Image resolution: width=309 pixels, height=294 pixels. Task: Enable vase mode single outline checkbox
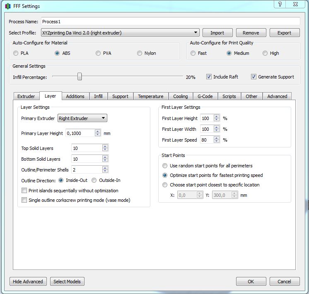[24, 200]
